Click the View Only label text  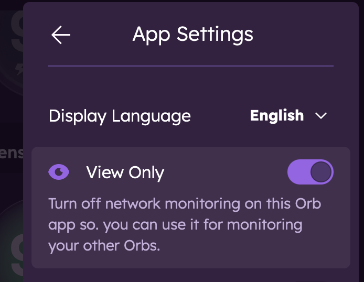click(125, 172)
